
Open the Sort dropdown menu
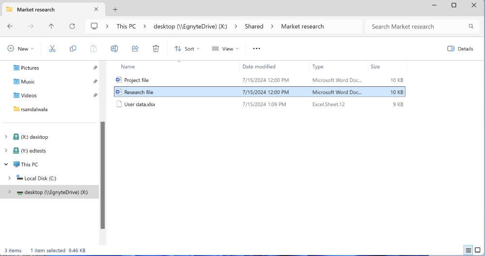(187, 48)
